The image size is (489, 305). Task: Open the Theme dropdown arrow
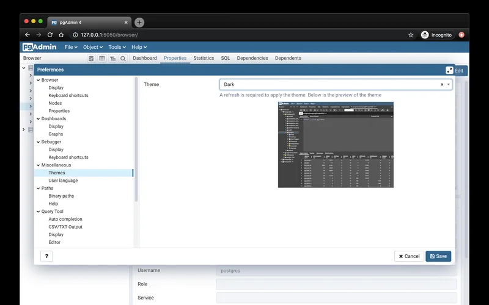[x=449, y=84]
